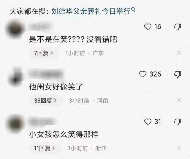The image size is (190, 159).
Task: Like the comment with 16 likes
Action: click(148, 26)
